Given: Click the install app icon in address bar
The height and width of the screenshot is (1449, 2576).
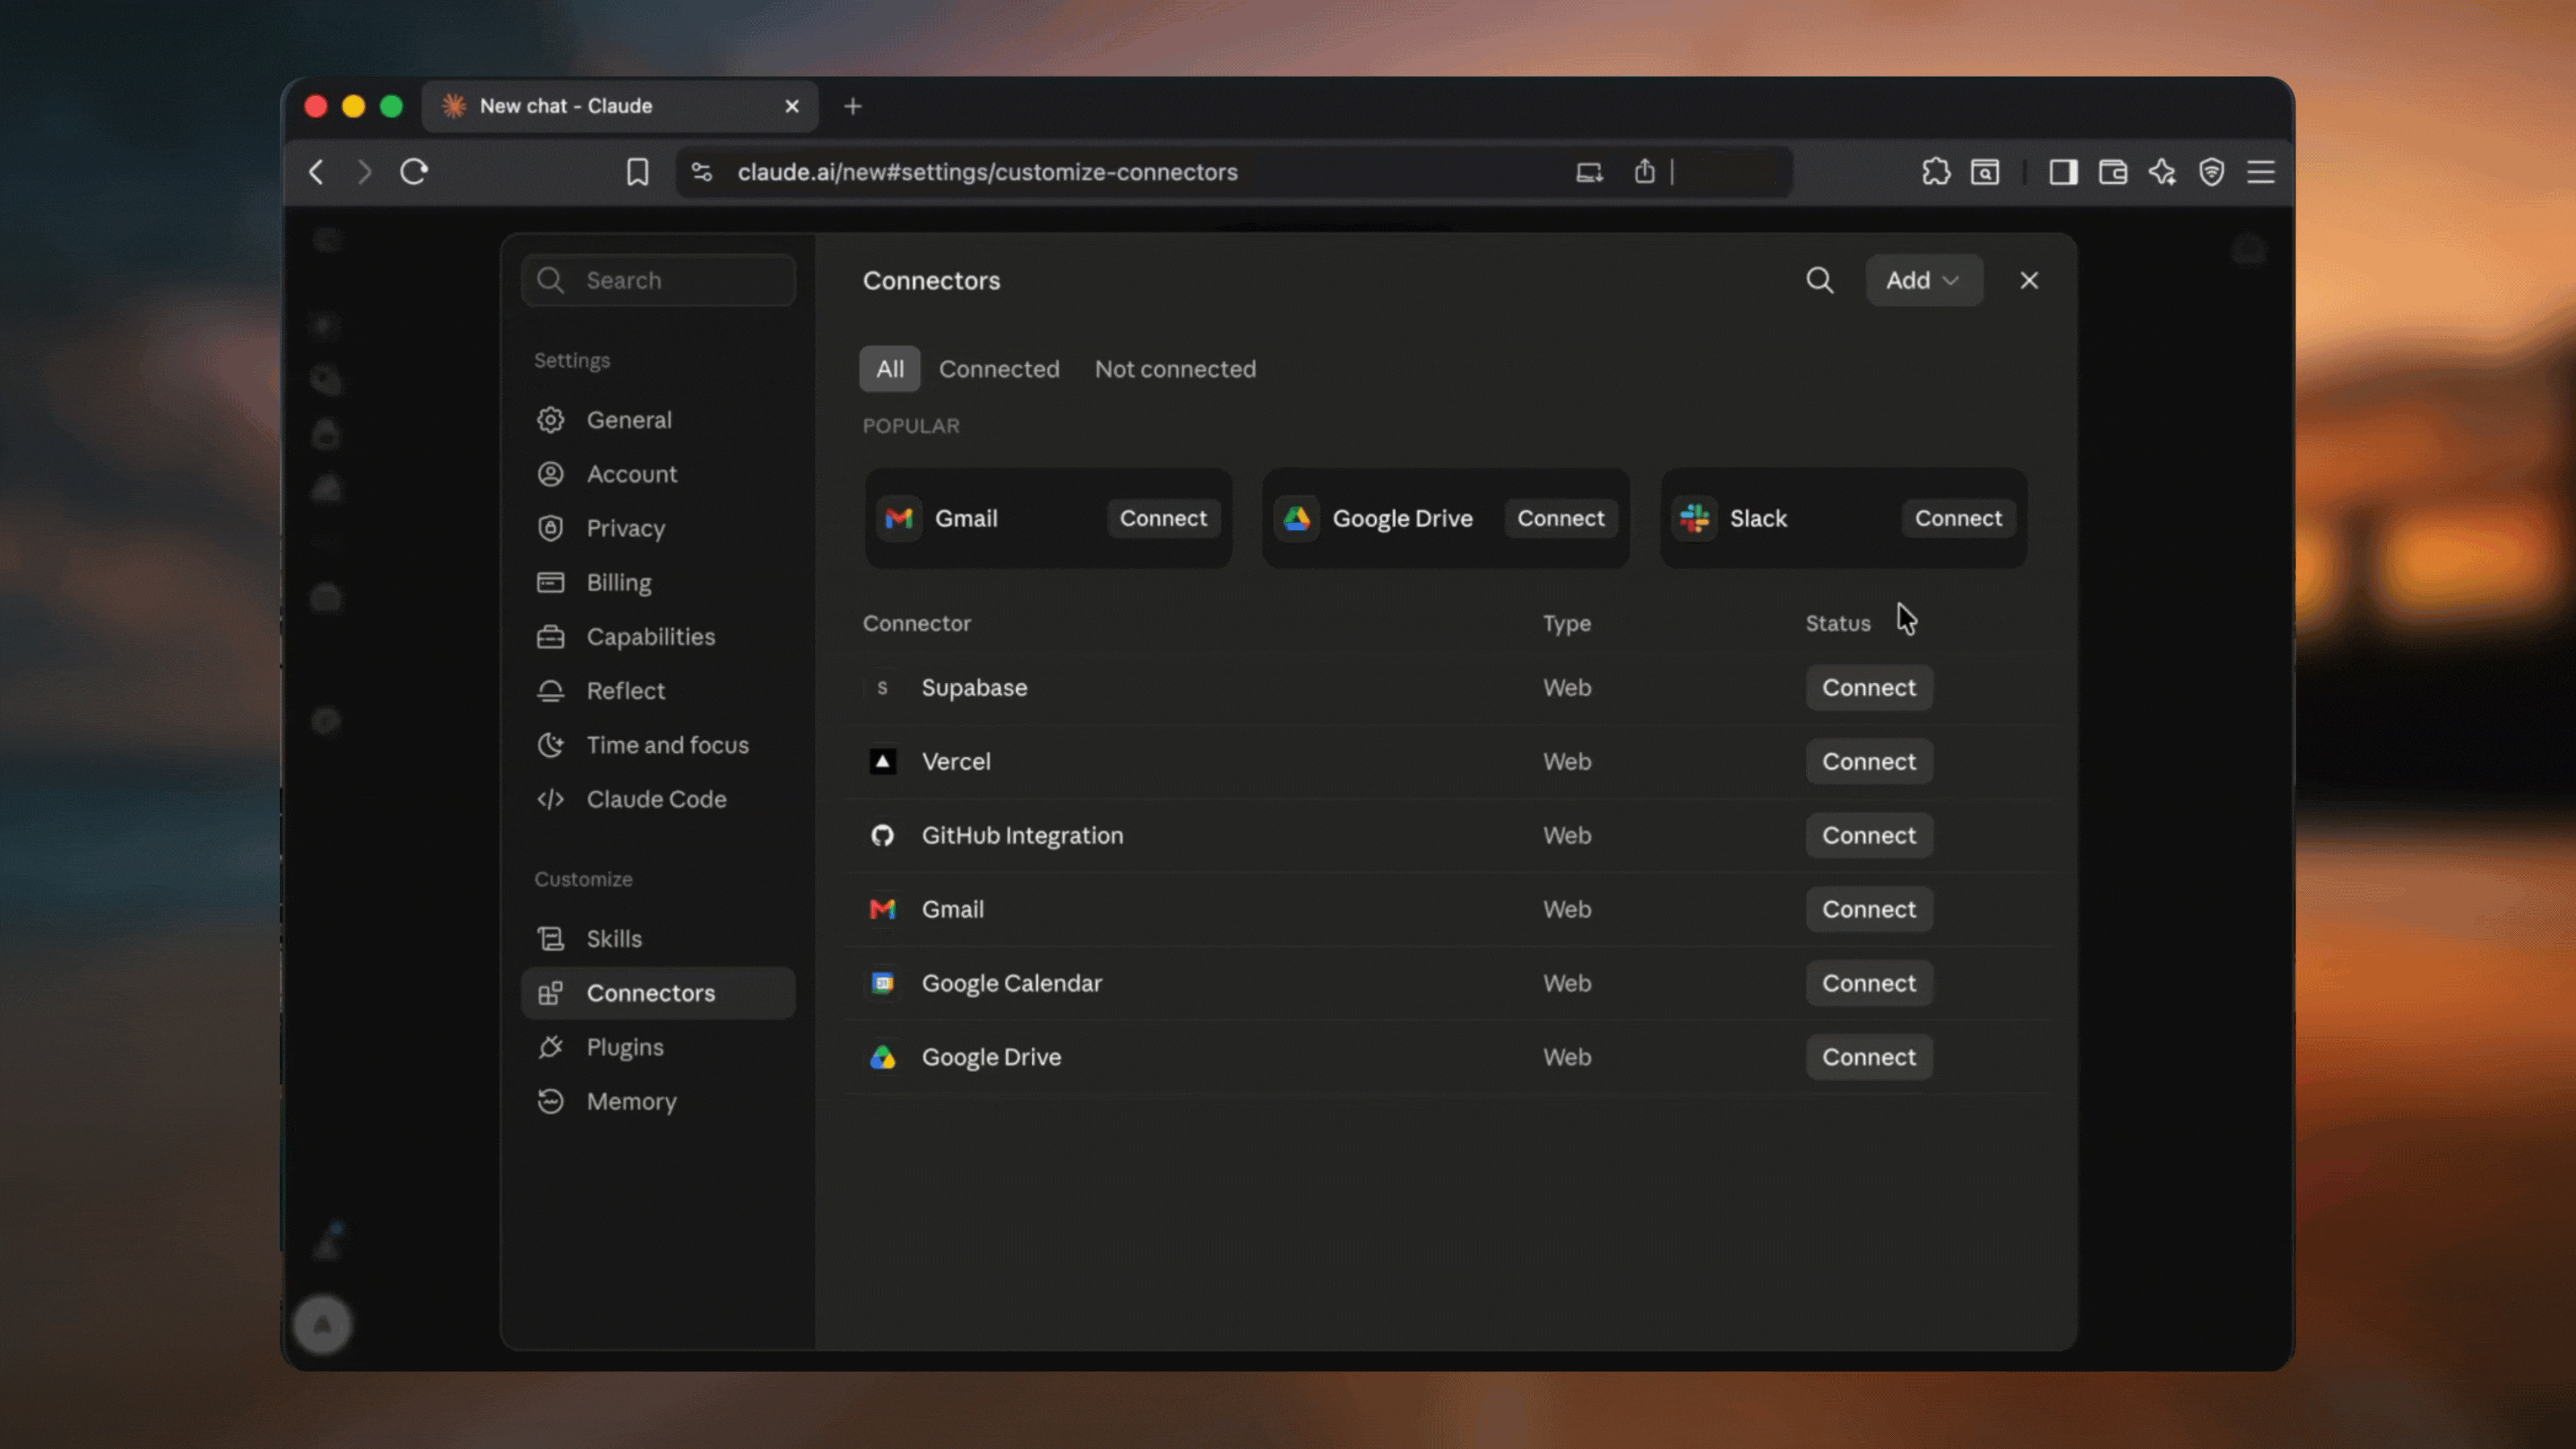Looking at the screenshot, I should (1589, 172).
